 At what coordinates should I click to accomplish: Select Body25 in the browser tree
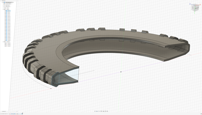9,33
